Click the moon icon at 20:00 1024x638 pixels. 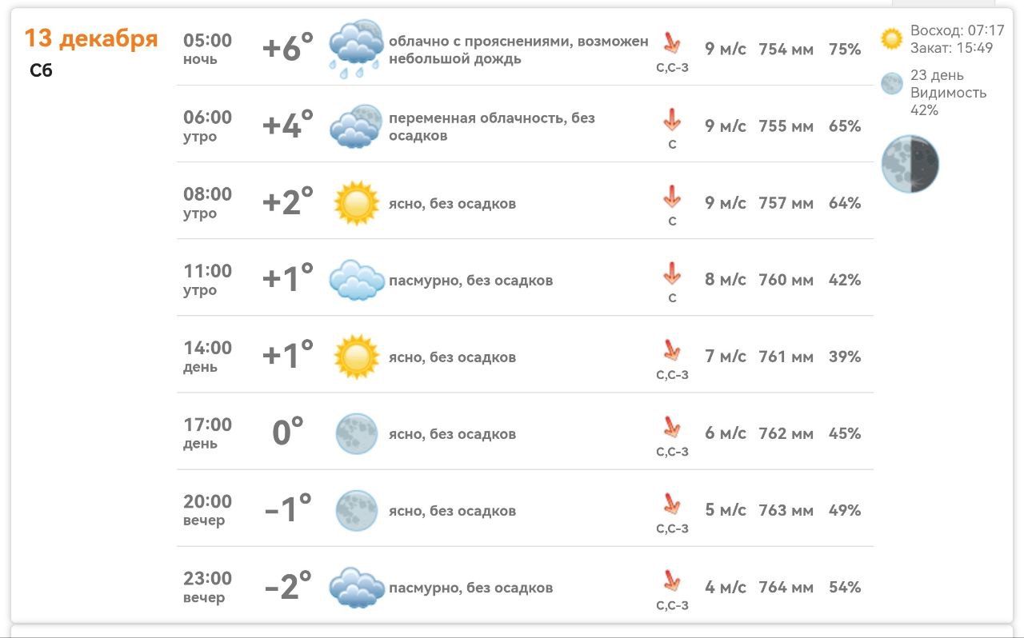[356, 511]
